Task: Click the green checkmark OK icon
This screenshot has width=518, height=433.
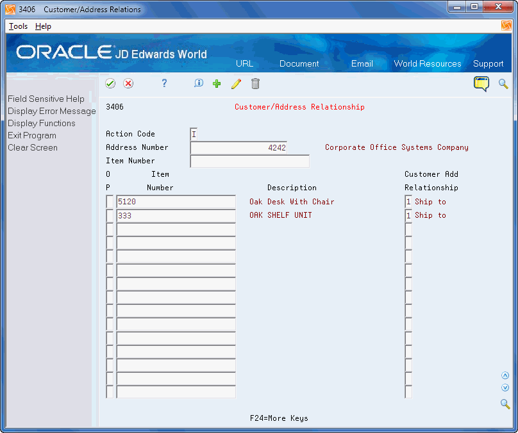Action: coord(110,83)
